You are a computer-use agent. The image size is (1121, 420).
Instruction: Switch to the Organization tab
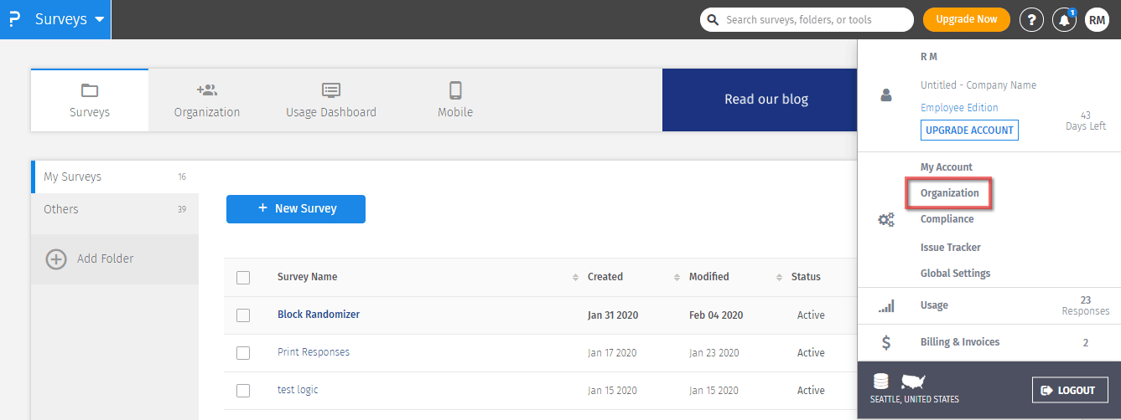207,100
